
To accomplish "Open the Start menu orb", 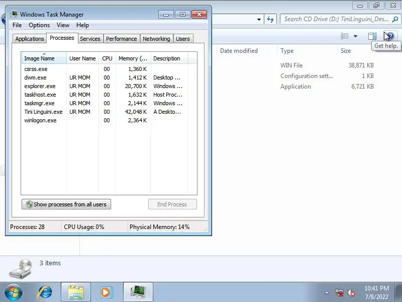I will click(13, 292).
